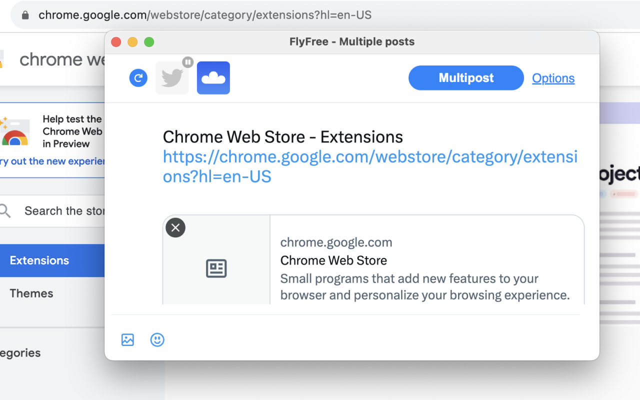This screenshot has width=640, height=400.
Task: Remove the link preview card with X
Action: (175, 228)
